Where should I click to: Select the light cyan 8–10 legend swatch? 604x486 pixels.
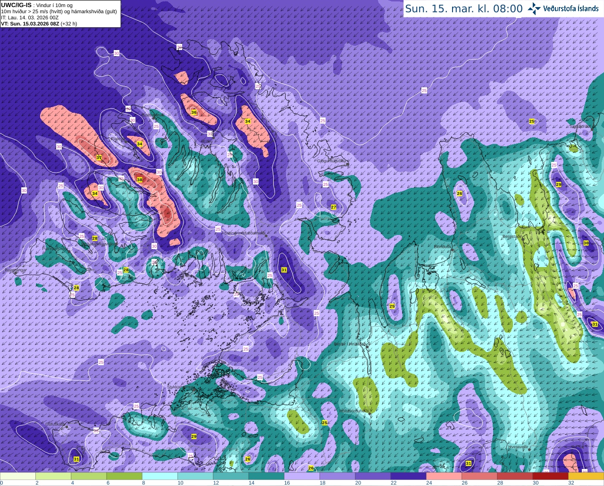[x=160, y=476]
